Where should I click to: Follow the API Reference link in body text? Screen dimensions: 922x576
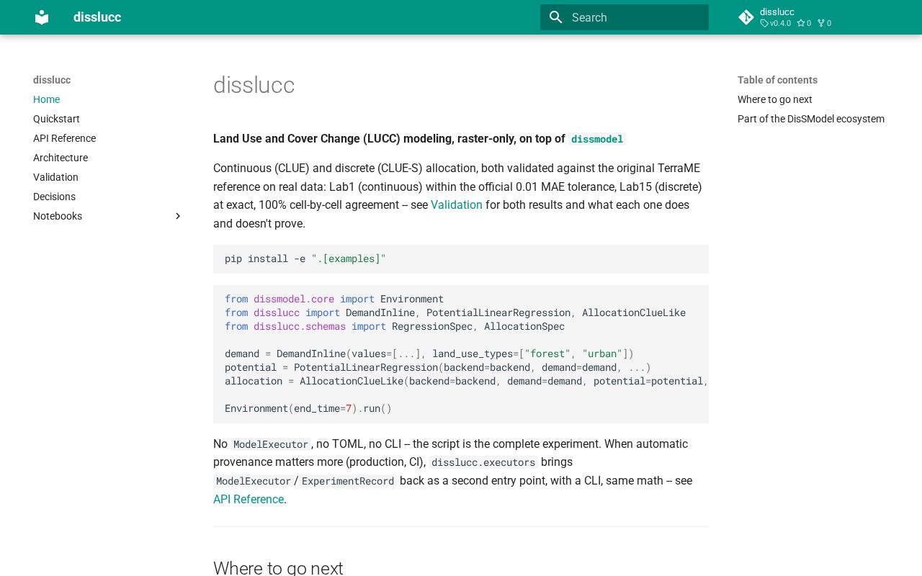tap(249, 500)
